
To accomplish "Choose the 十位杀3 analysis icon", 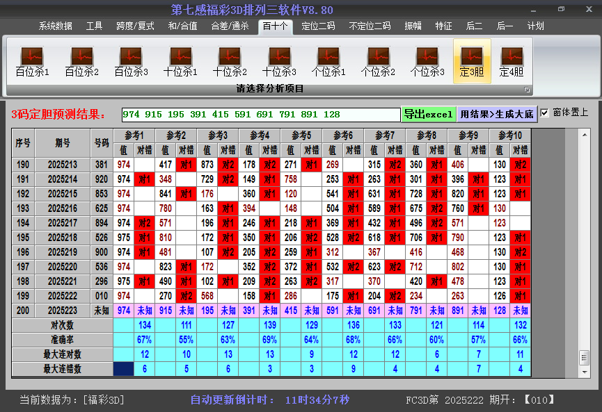I will pyautogui.click(x=279, y=61).
